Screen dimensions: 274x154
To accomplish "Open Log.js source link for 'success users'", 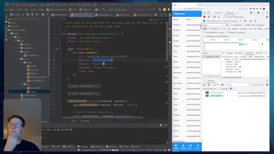I will (x=251, y=93).
